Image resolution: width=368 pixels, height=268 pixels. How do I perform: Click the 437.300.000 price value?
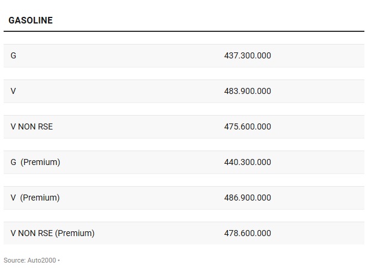pyautogui.click(x=247, y=55)
